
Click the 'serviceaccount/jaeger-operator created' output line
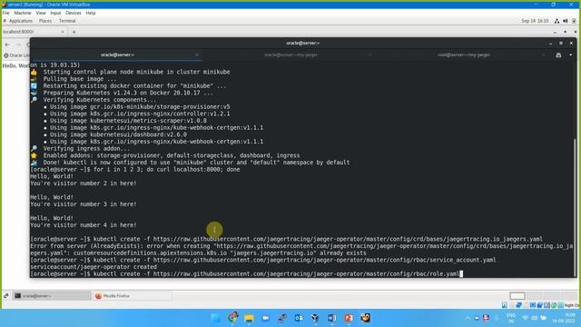pyautogui.click(x=94, y=267)
